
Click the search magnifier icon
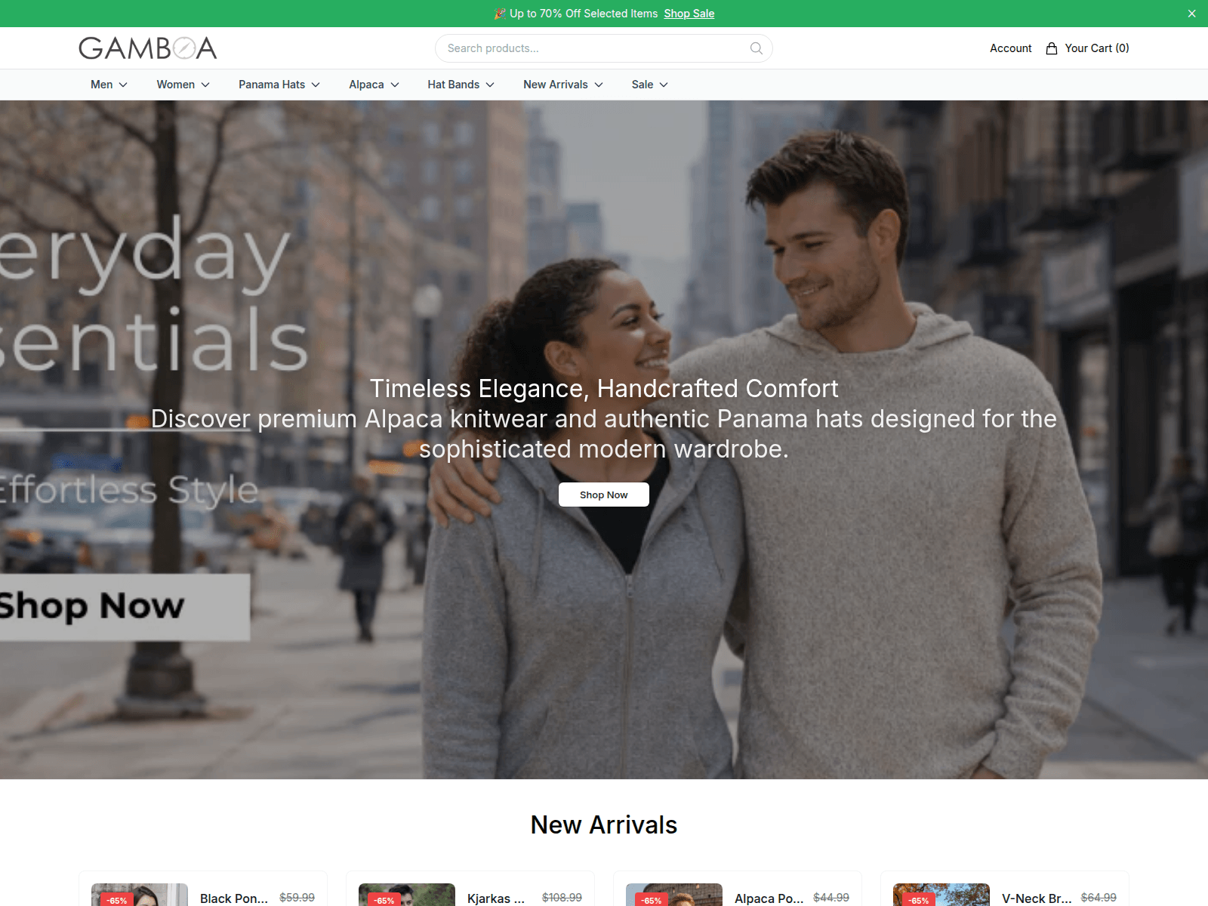tap(756, 48)
